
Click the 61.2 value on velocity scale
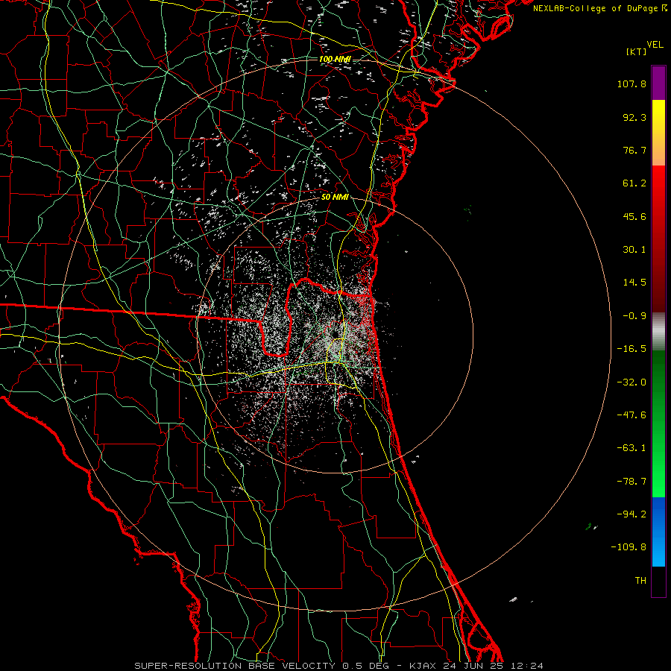pos(634,183)
